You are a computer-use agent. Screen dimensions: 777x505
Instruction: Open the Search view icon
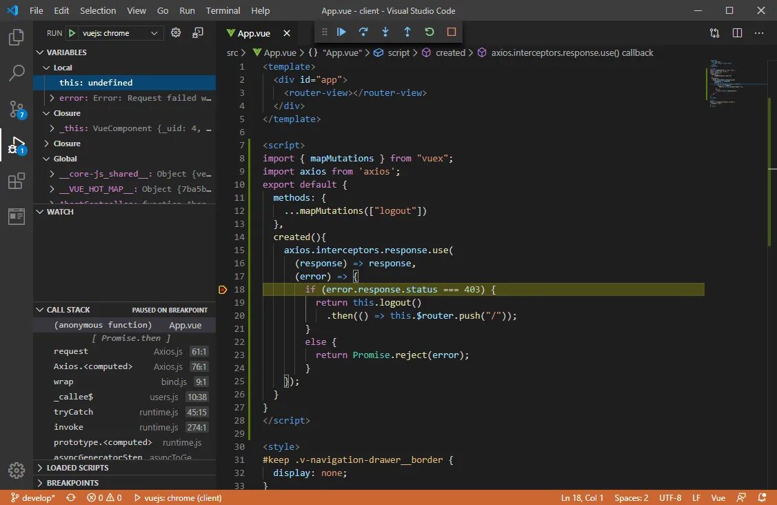tap(17, 73)
